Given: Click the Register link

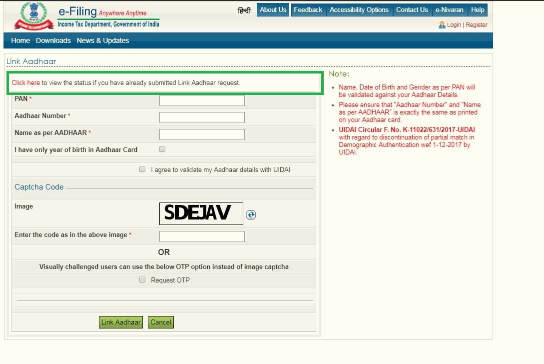Looking at the screenshot, I should coord(477,25).
